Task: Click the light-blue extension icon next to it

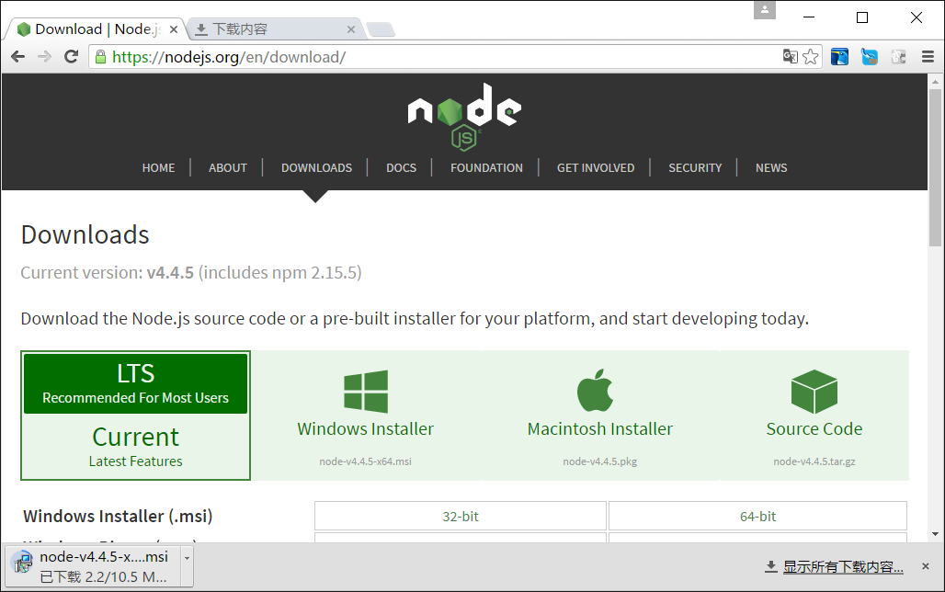Action: point(869,57)
